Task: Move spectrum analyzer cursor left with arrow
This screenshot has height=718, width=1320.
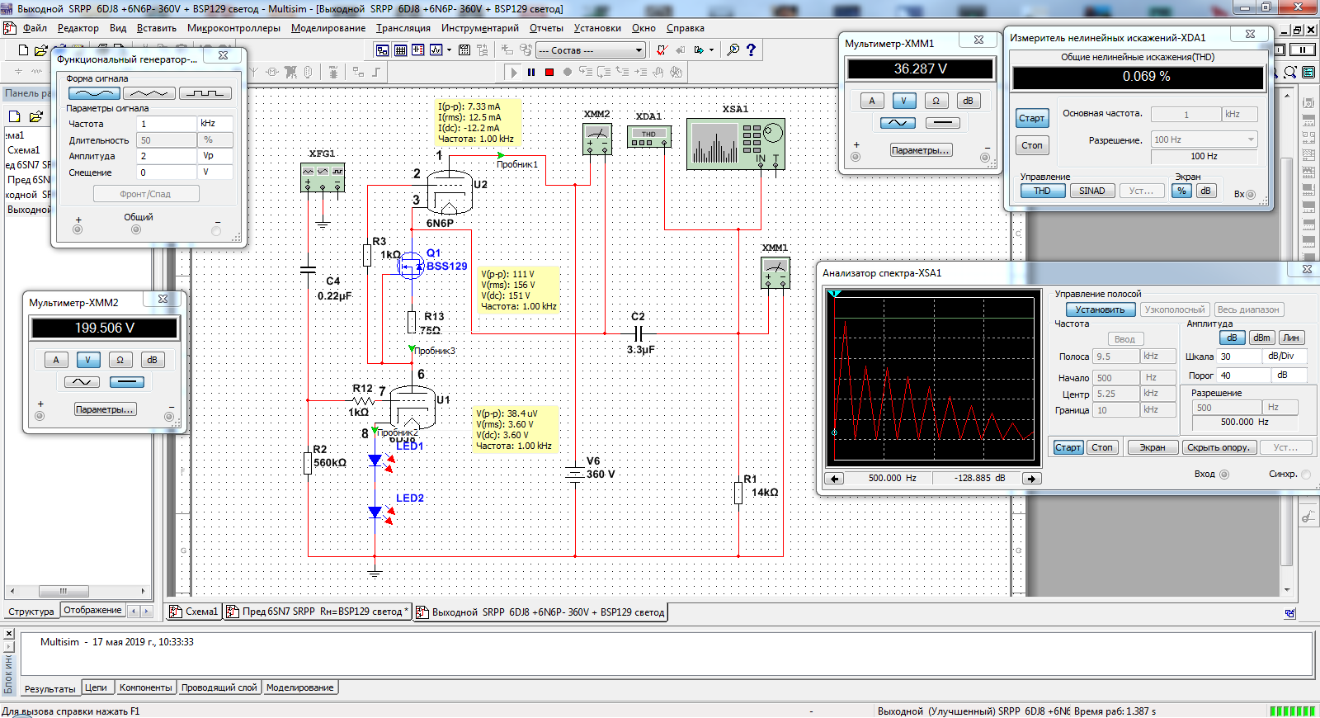Action: click(835, 479)
